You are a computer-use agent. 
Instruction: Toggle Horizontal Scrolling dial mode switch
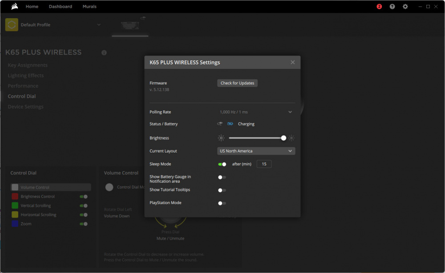tap(84, 215)
